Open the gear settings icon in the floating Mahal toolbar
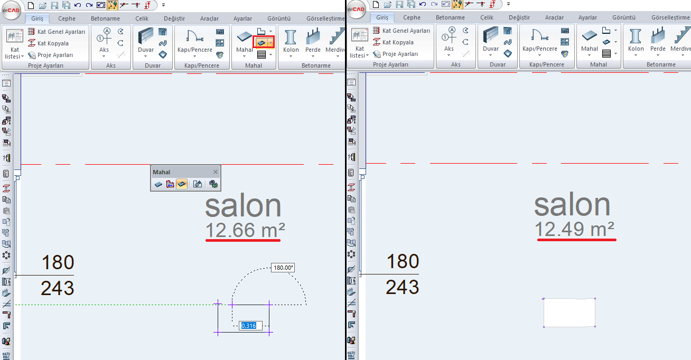 [x=213, y=184]
